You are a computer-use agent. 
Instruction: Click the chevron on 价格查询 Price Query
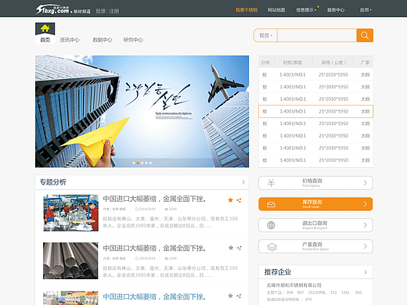click(366, 183)
